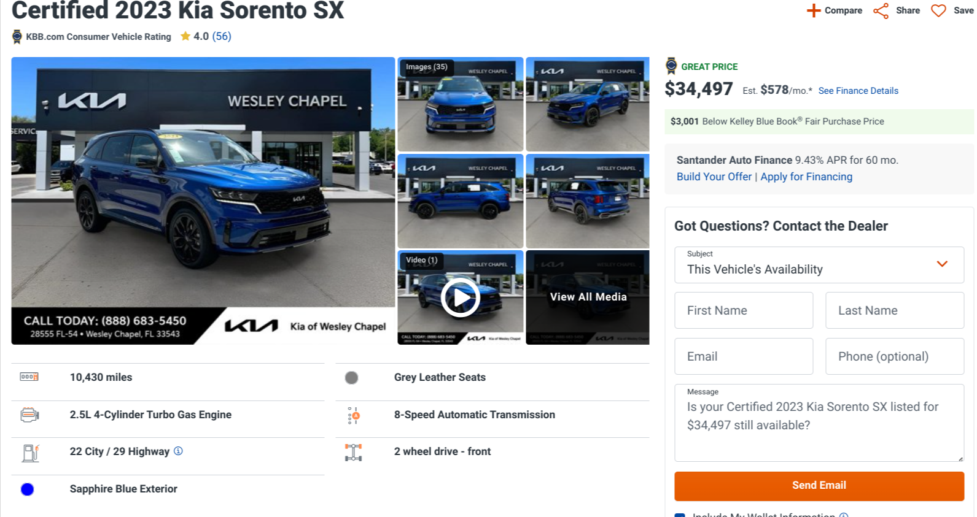The width and height of the screenshot is (977, 517).
Task: Click the Share icon
Action: pyautogui.click(x=881, y=10)
